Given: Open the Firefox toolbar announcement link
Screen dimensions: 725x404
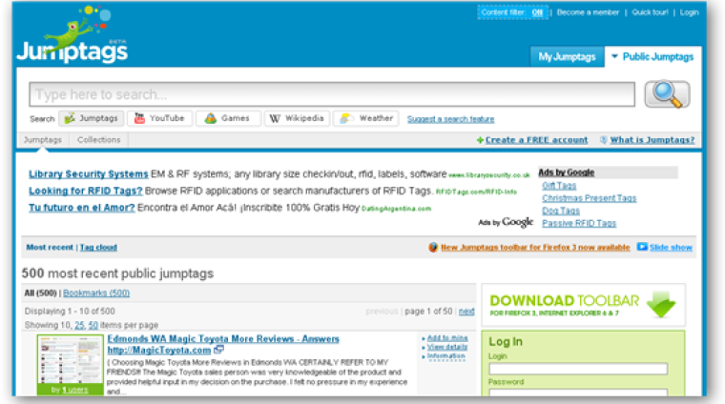Looking at the screenshot, I should pos(535,247).
